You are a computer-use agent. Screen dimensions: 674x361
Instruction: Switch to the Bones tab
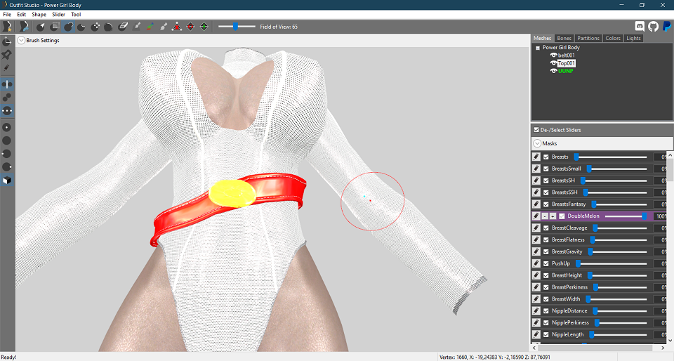(x=564, y=38)
